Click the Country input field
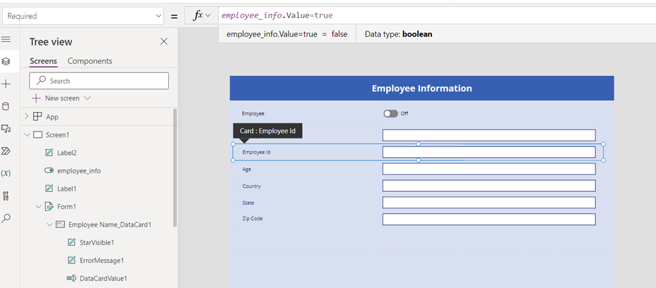Viewport: 656px width, 288px height. pyautogui.click(x=488, y=186)
